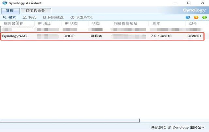
Task: Click the 联机 connect toolbar button
Action: 29,17
